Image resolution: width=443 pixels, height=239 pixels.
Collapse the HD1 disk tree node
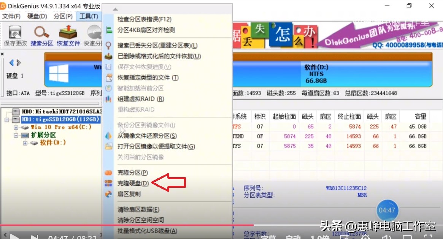coord(7,120)
